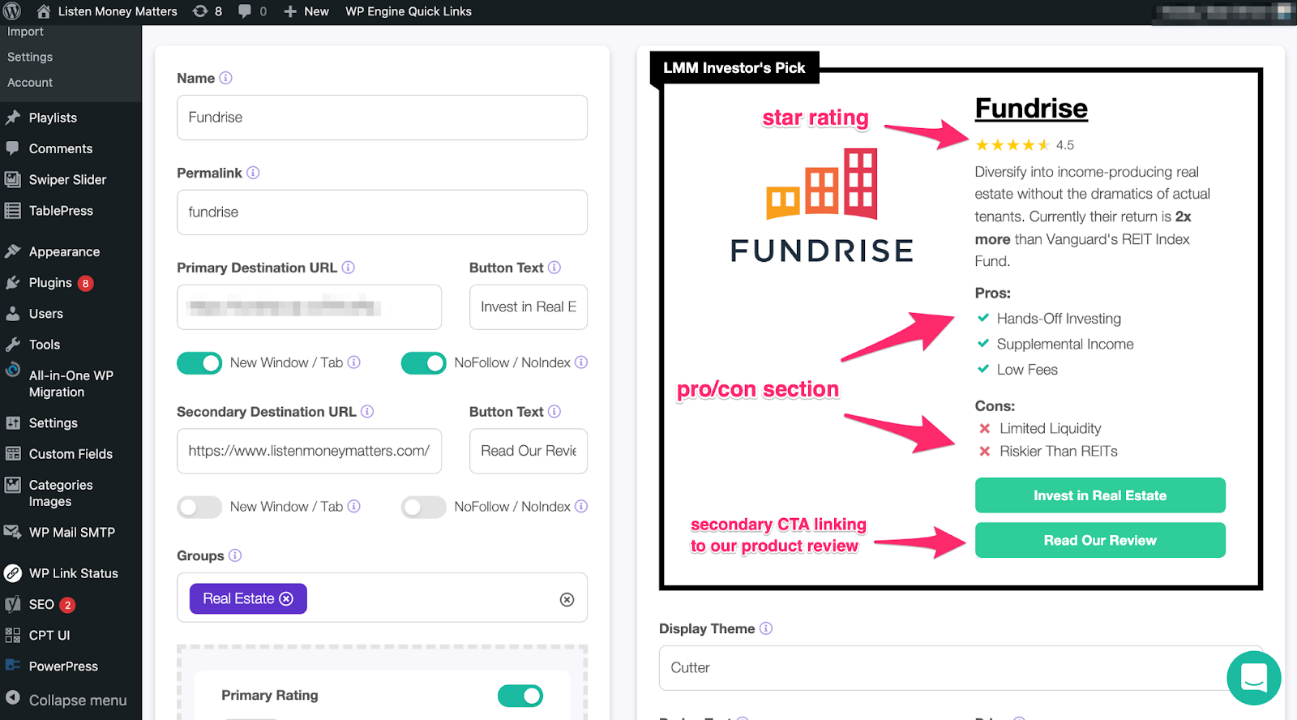Click the WP Link Status icon
The height and width of the screenshot is (720, 1297).
(12, 573)
